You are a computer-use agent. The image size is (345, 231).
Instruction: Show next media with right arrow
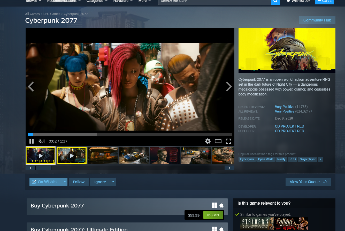(229, 87)
